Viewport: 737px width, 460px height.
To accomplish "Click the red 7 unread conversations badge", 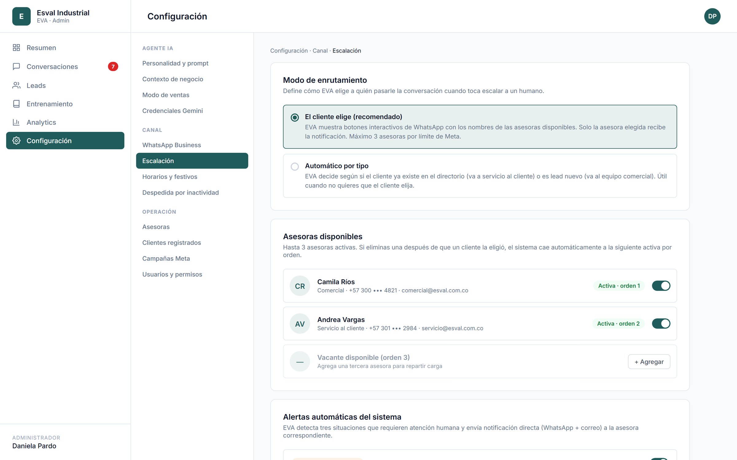I will pos(113,67).
